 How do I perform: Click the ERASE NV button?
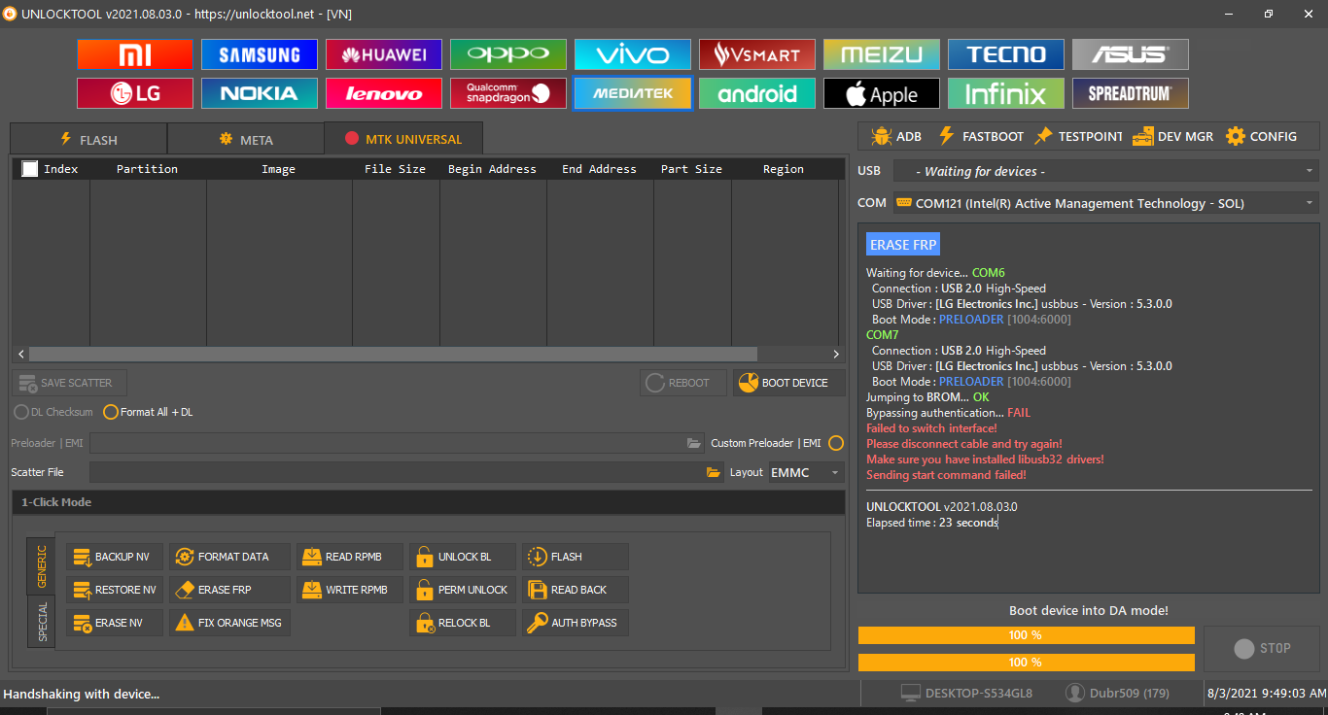[115, 623]
